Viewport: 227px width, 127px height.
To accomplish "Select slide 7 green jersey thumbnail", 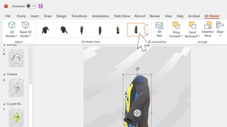I will click(16, 117).
